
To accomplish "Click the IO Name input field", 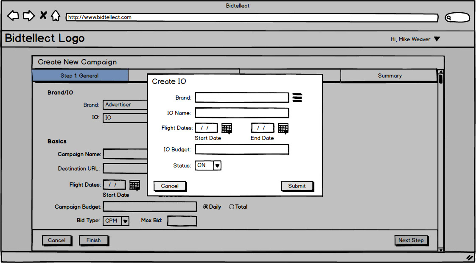I will pyautogui.click(x=242, y=113).
